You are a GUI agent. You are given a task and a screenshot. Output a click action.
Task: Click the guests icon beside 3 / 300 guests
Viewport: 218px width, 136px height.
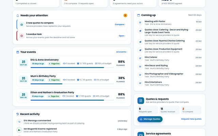(x=78, y=64)
